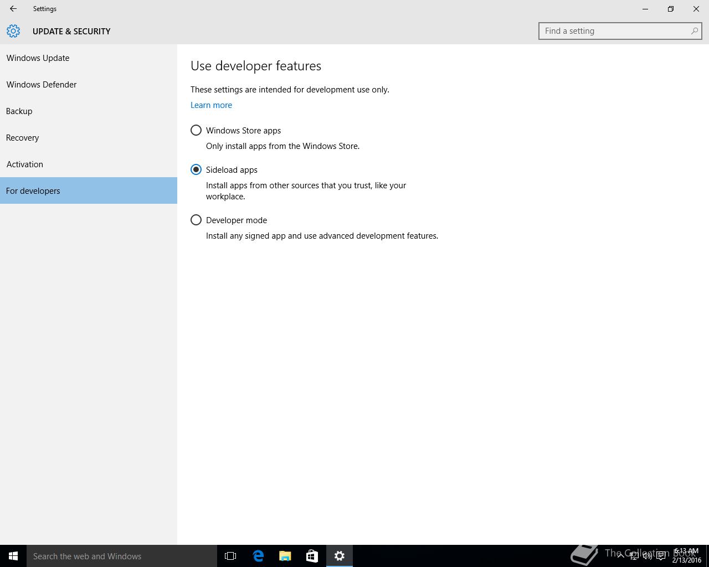Click the magnifier icon in Find a setting

pyautogui.click(x=694, y=31)
